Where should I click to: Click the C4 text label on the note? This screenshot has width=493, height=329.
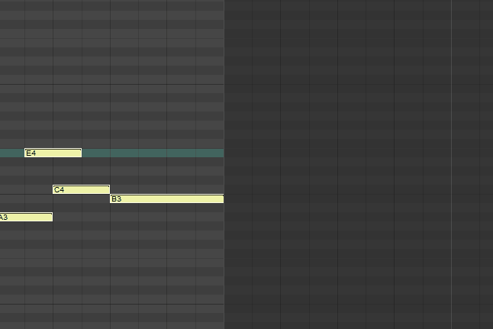point(59,190)
